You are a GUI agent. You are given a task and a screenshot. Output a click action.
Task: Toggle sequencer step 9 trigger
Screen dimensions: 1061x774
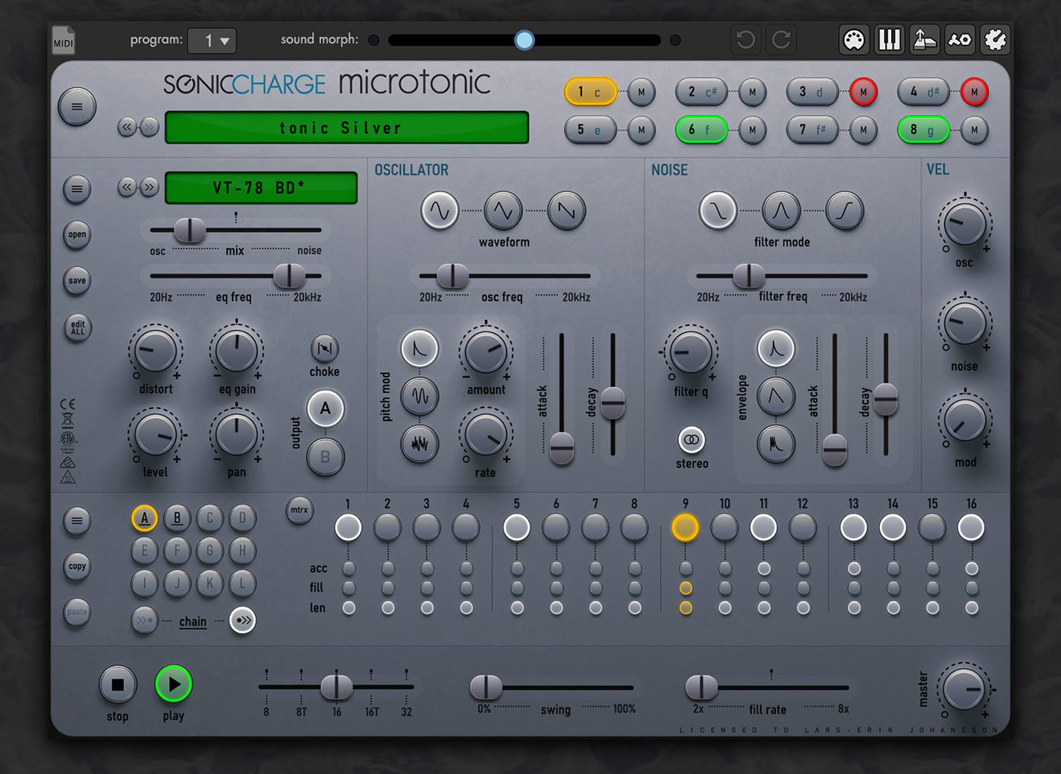[x=685, y=527]
